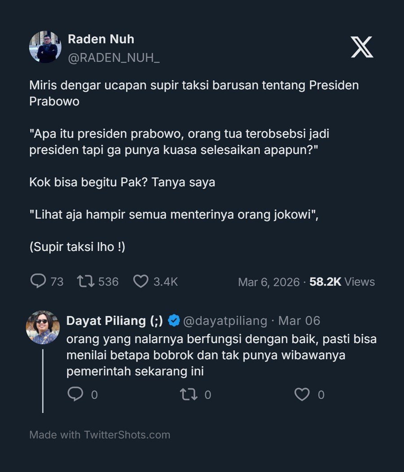The width and height of the screenshot is (404, 472).
Task: Click the Mar 06 reply date
Action: (x=299, y=321)
